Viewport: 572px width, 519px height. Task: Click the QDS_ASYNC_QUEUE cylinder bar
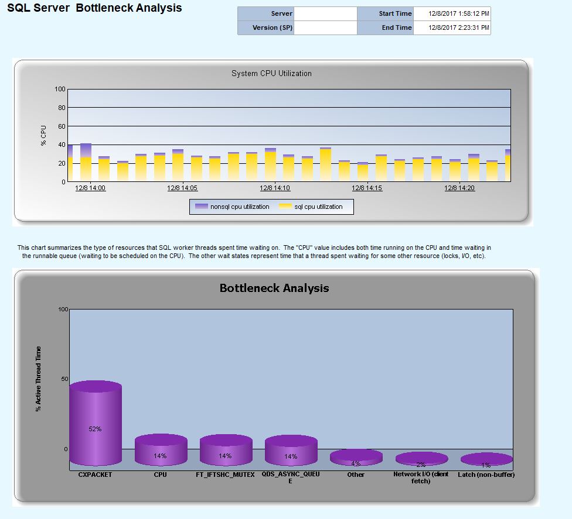pyautogui.click(x=291, y=450)
